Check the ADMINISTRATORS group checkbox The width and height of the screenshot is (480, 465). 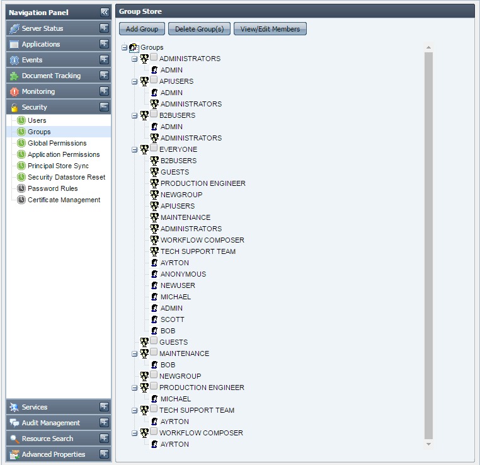(x=154, y=57)
